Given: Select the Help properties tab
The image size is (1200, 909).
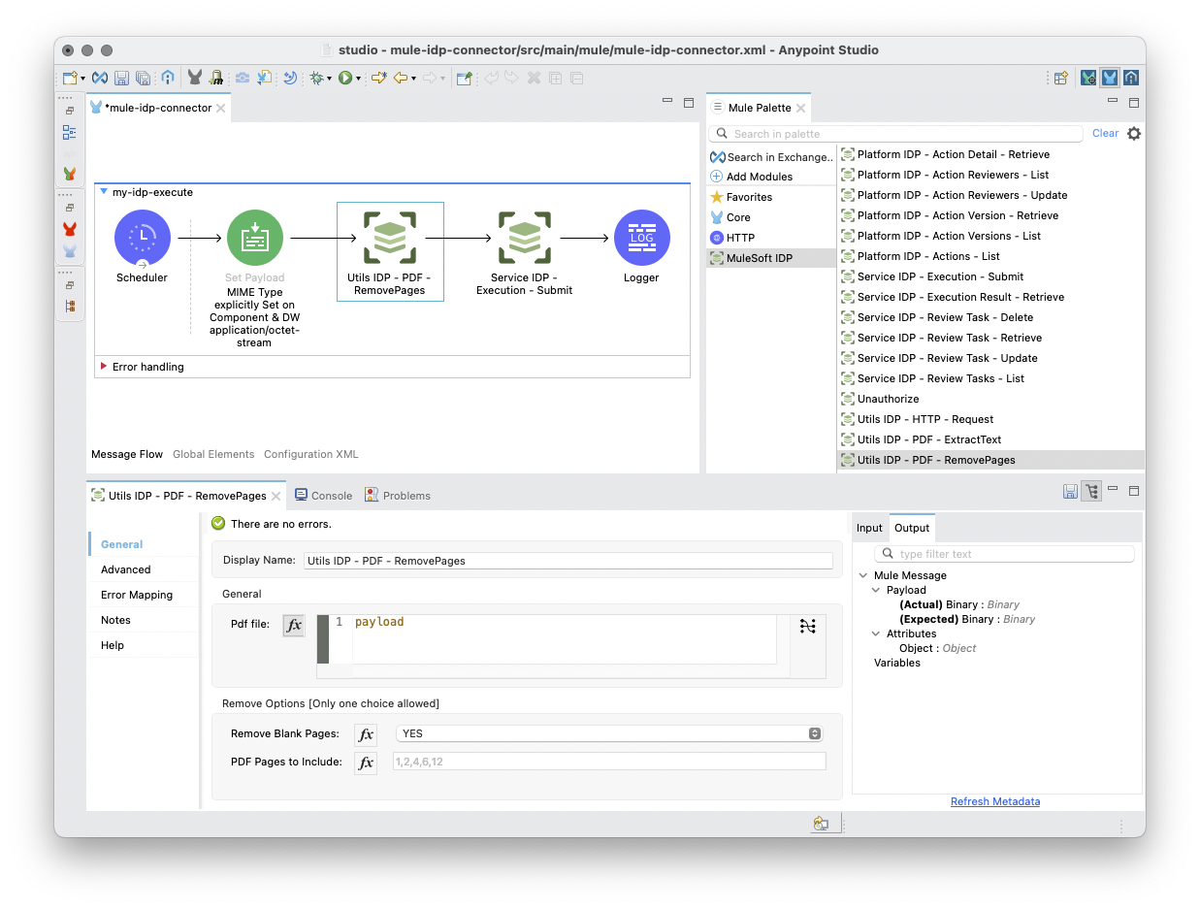Looking at the screenshot, I should coord(113,645).
